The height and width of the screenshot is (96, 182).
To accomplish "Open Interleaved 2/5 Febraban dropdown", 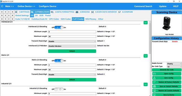I will click(x=72, y=46).
